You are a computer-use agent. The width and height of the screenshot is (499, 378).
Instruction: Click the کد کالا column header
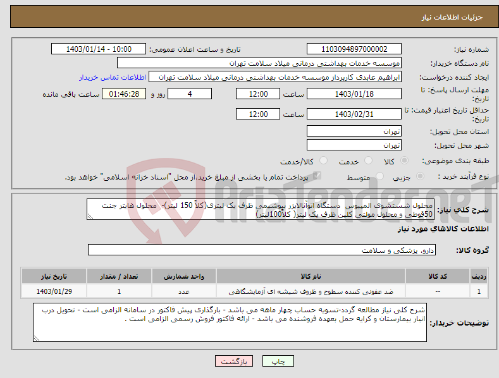pos(438,276)
